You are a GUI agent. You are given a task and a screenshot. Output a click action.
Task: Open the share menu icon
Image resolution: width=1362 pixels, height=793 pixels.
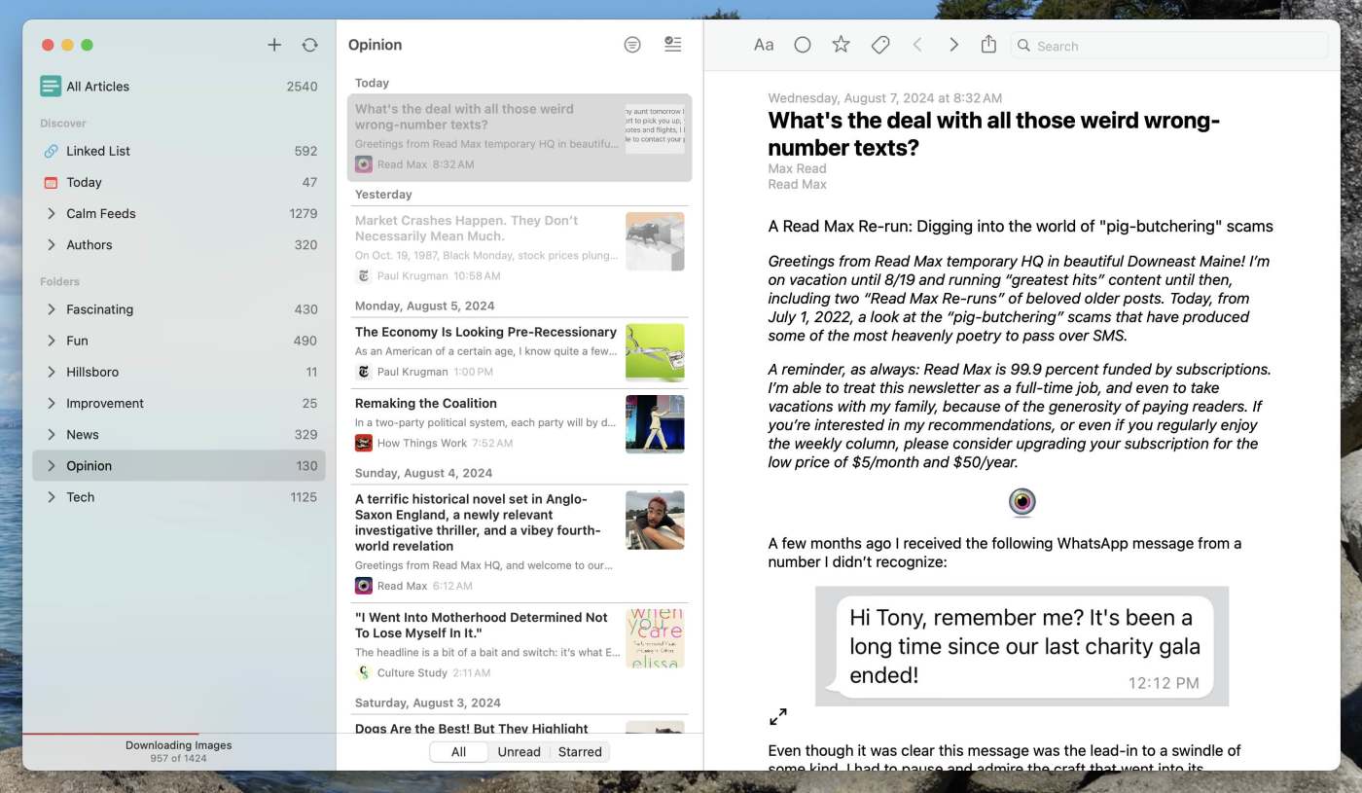tap(988, 44)
